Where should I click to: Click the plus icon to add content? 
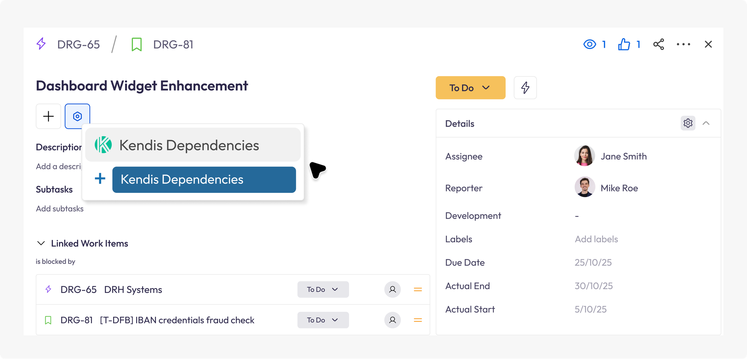click(x=48, y=116)
